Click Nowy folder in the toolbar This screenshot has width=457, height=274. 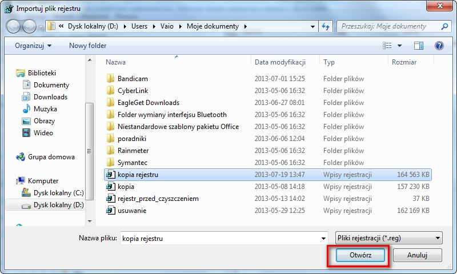pyautogui.click(x=87, y=46)
